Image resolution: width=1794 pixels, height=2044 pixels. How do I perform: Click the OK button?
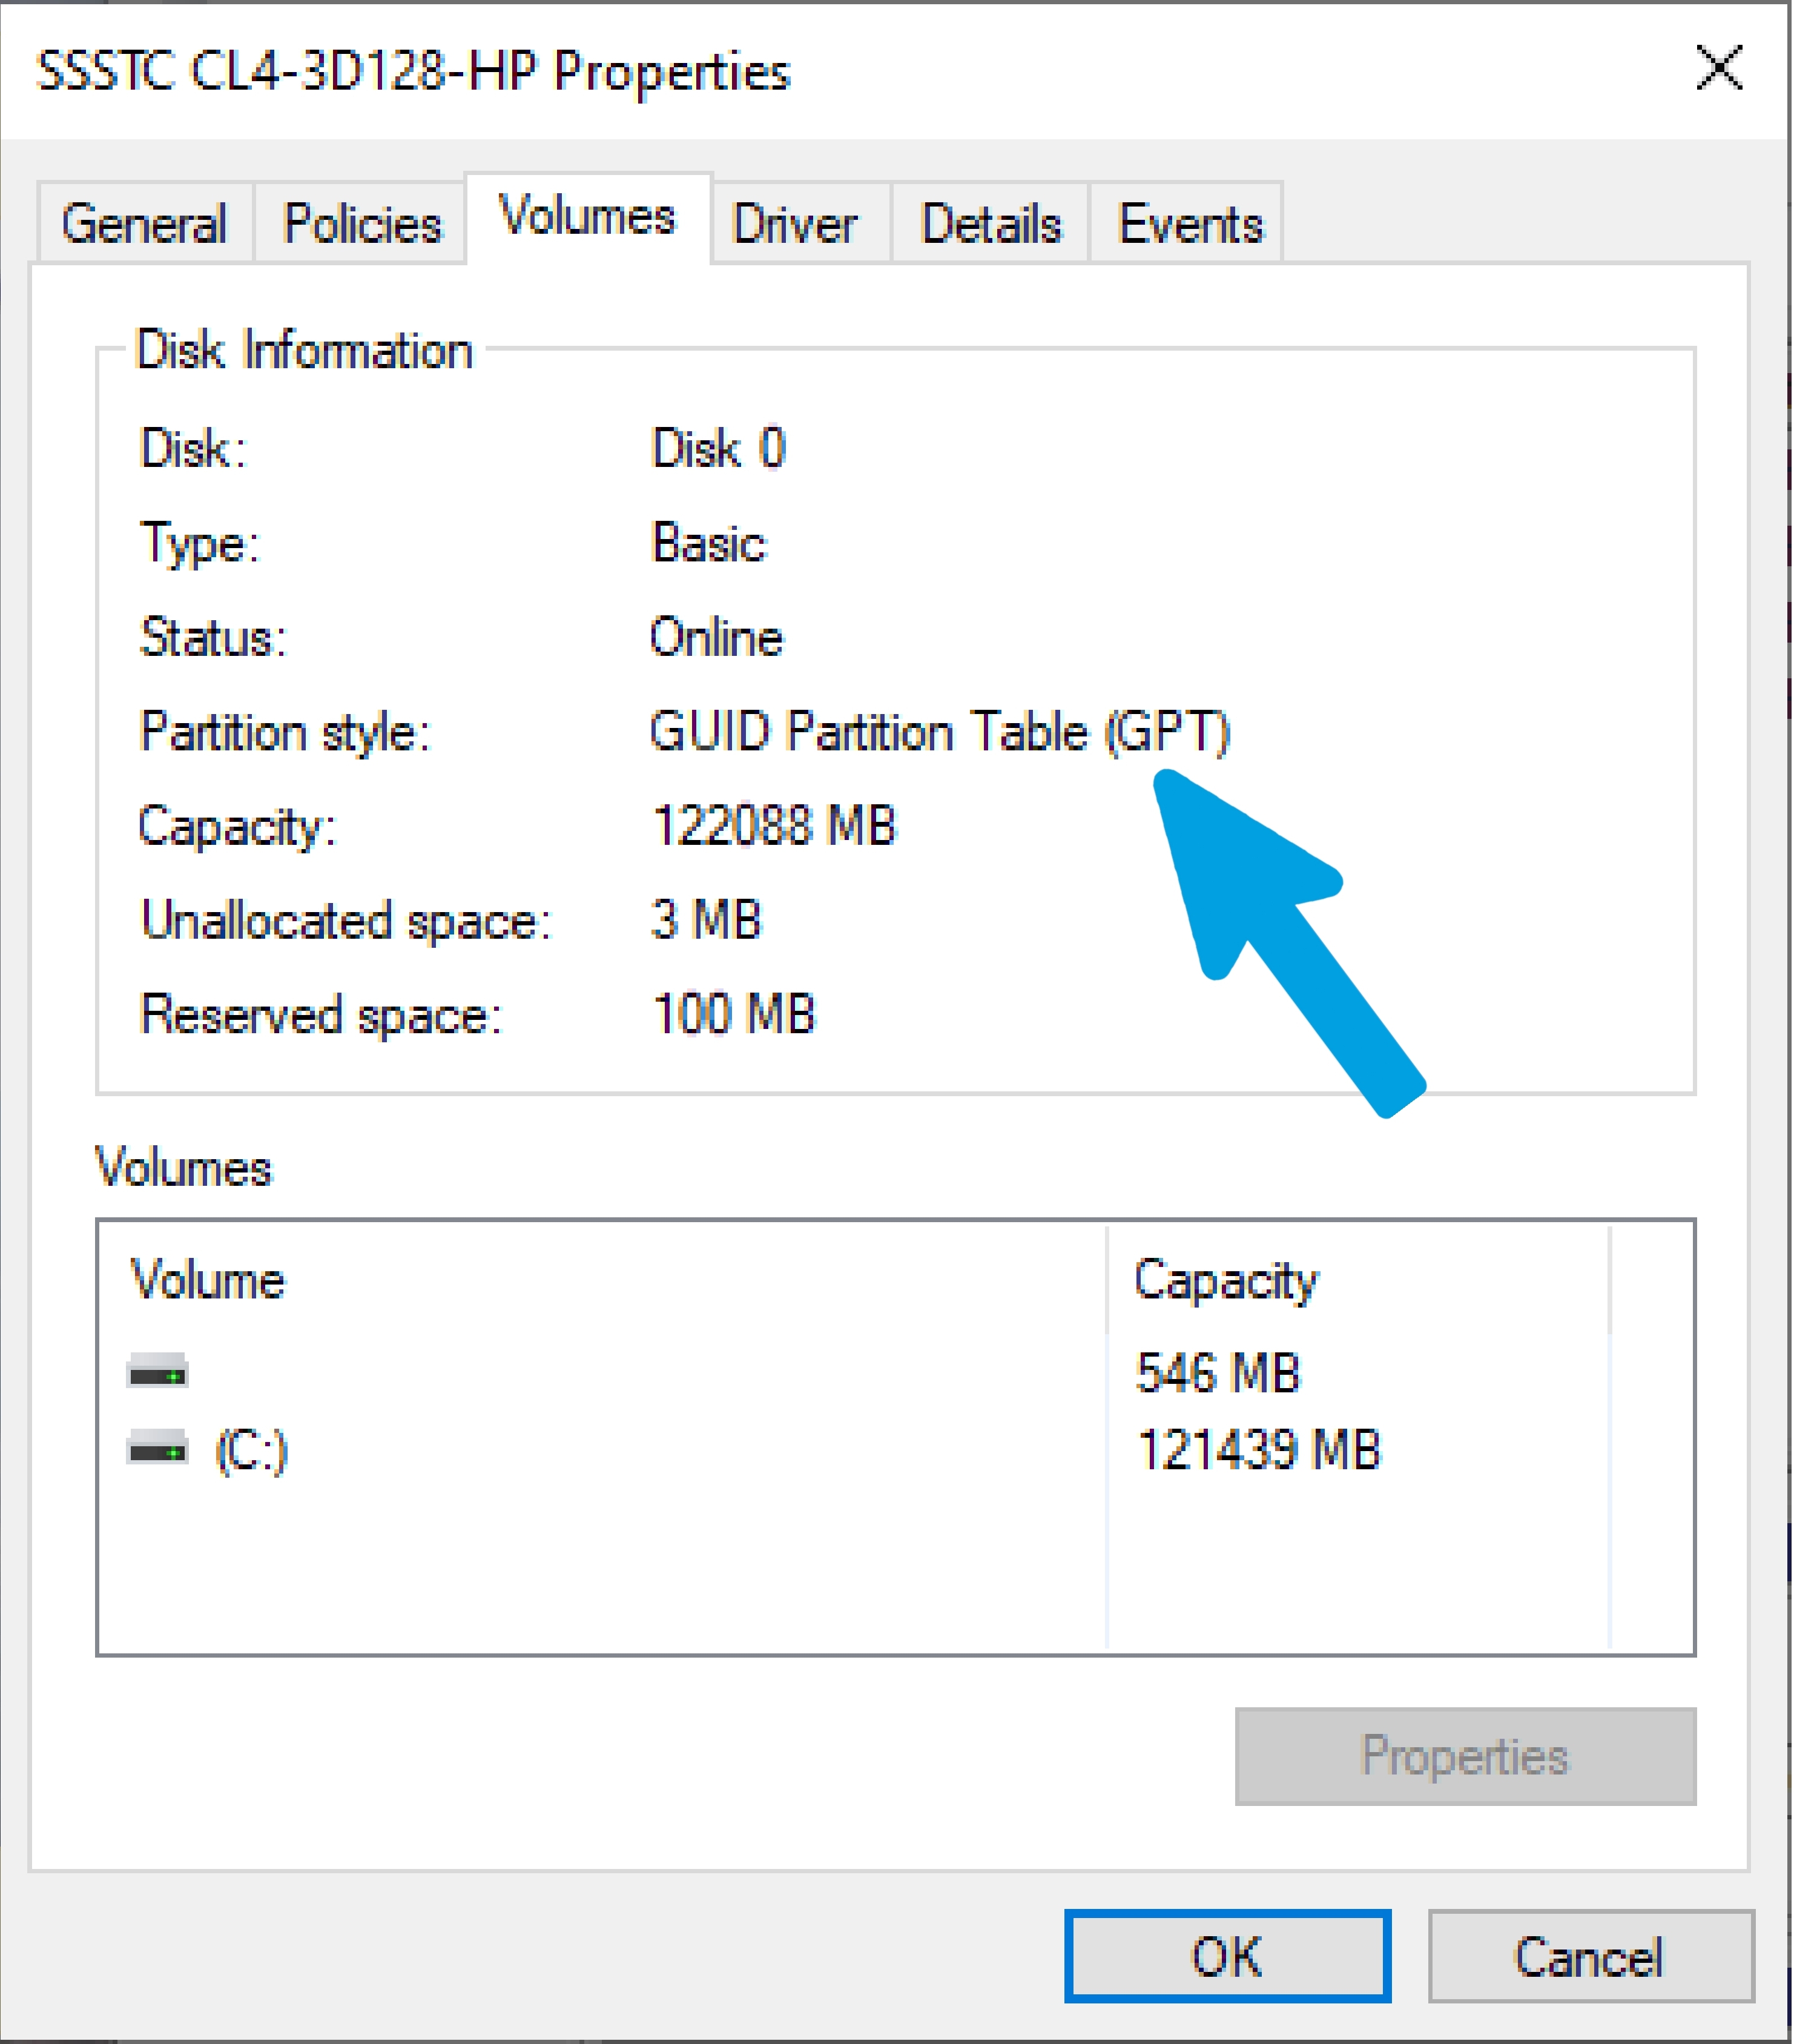coord(1227,1956)
